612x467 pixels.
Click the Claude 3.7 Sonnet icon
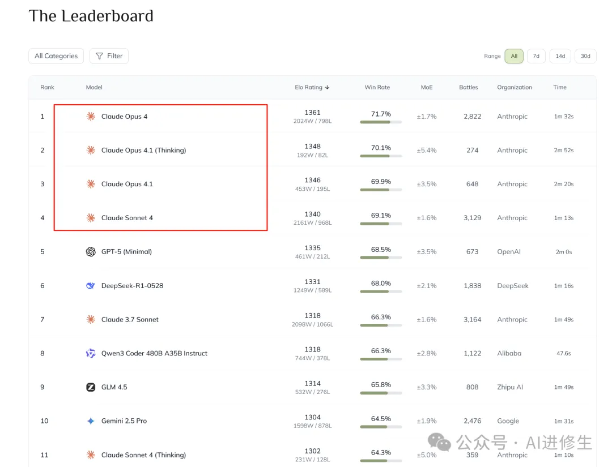coord(91,319)
